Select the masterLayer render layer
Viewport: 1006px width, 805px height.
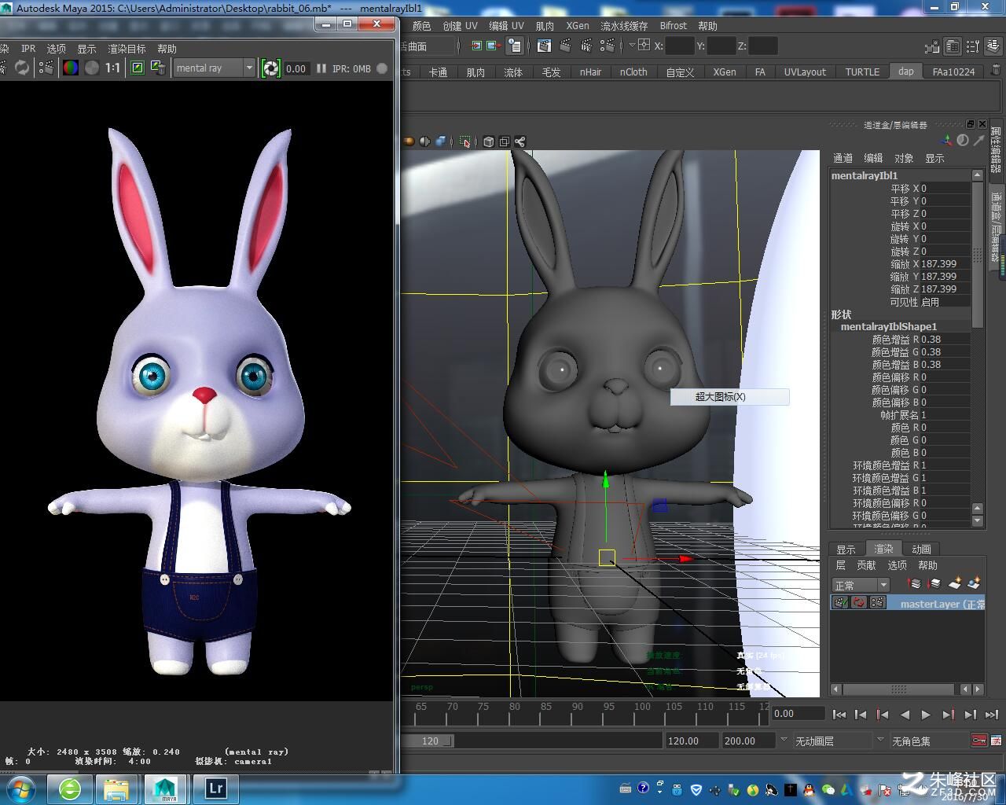pyautogui.click(x=942, y=604)
